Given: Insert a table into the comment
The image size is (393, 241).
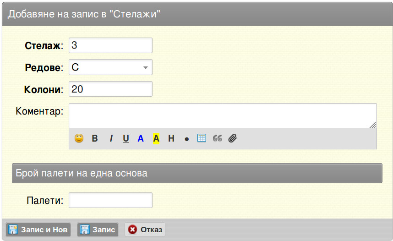Looking at the screenshot, I should 202,138.
